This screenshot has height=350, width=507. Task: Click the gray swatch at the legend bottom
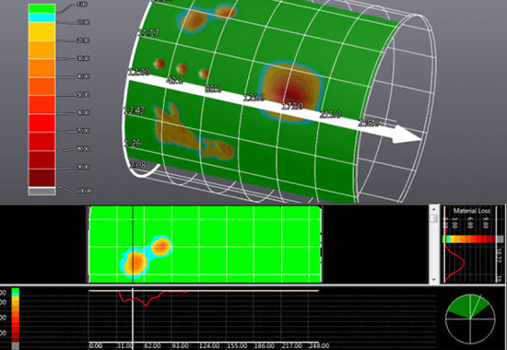42,192
